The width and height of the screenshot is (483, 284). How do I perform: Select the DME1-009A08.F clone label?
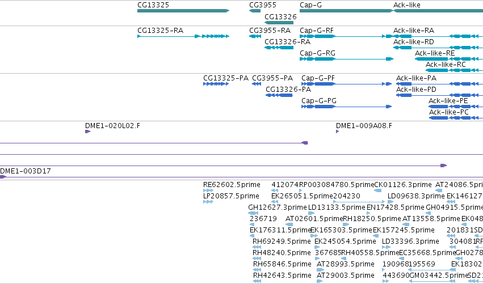click(x=364, y=126)
